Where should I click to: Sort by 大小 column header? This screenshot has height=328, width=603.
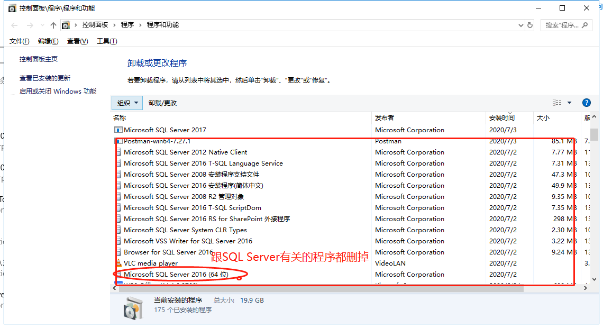click(543, 117)
